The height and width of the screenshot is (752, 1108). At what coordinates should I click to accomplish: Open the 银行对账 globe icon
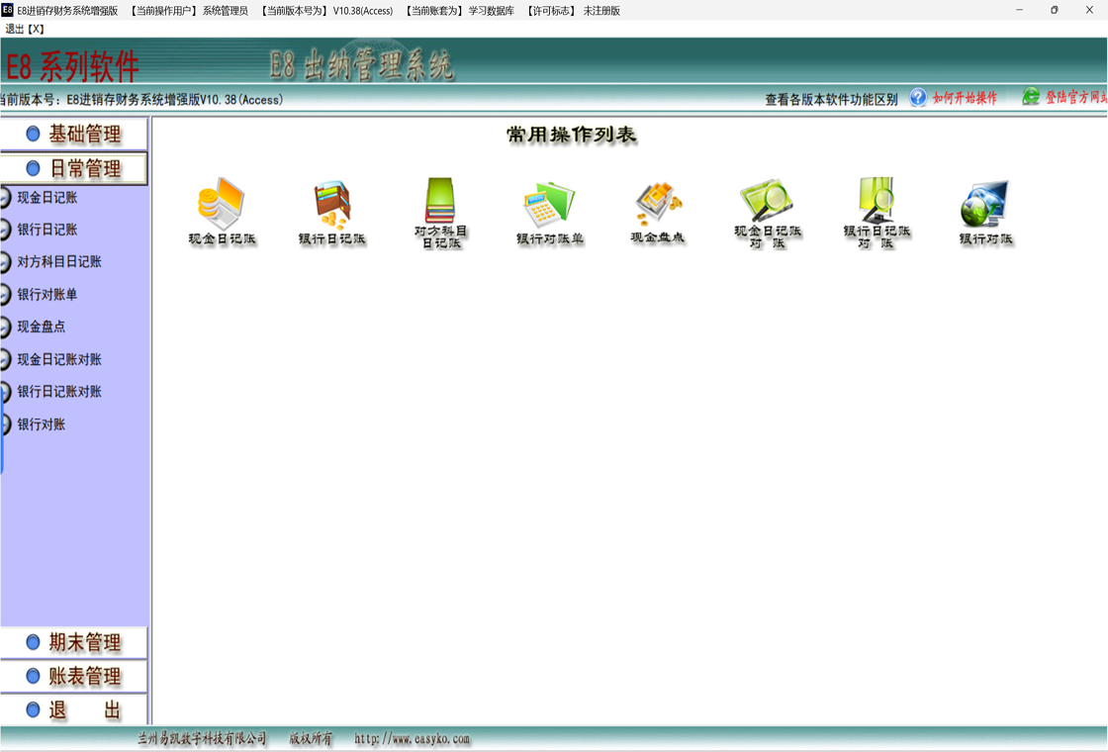[x=985, y=204]
